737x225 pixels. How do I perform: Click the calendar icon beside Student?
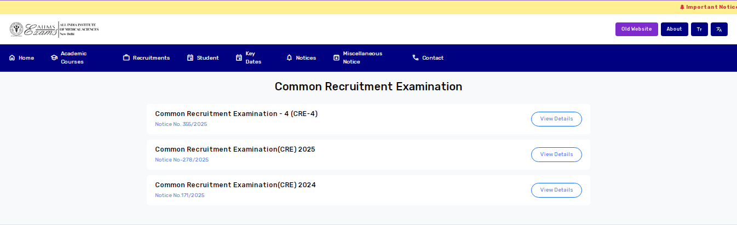[191, 58]
